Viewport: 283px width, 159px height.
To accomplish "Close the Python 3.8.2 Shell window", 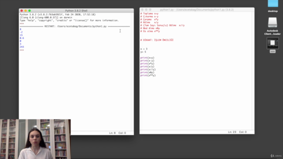I will 22,11.
